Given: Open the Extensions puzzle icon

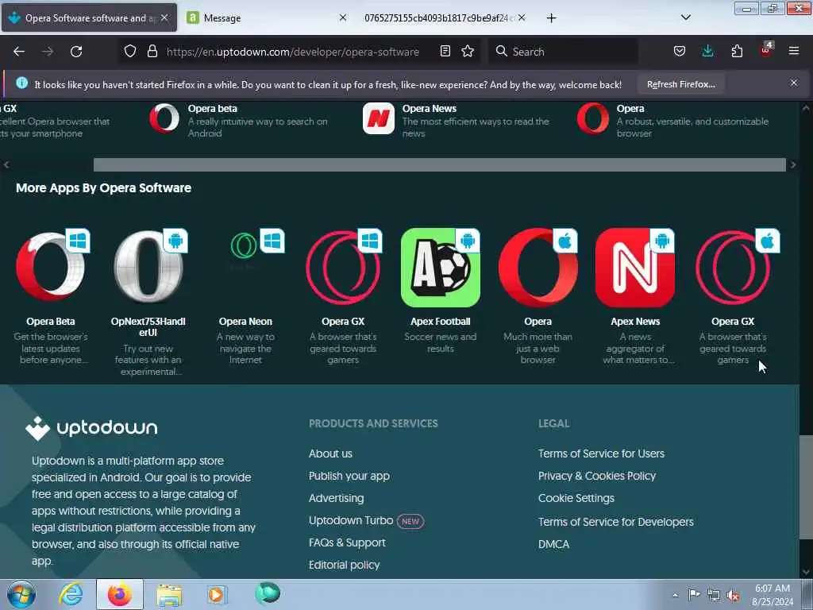Looking at the screenshot, I should (737, 52).
